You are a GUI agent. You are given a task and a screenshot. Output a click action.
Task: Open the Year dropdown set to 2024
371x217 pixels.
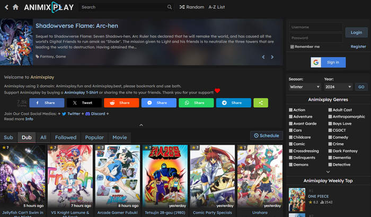(338, 87)
